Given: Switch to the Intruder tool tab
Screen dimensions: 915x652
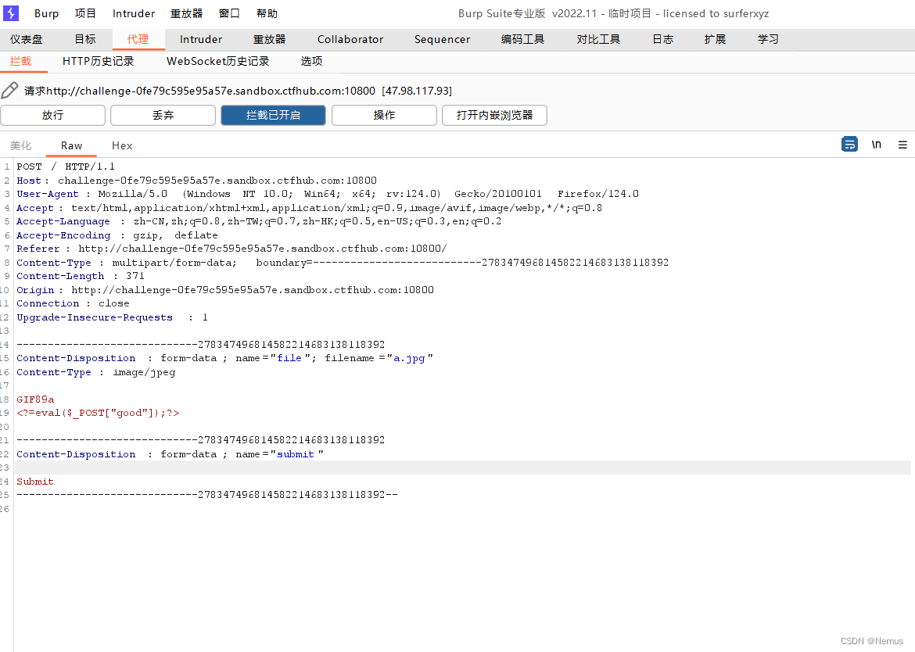Looking at the screenshot, I should (201, 39).
